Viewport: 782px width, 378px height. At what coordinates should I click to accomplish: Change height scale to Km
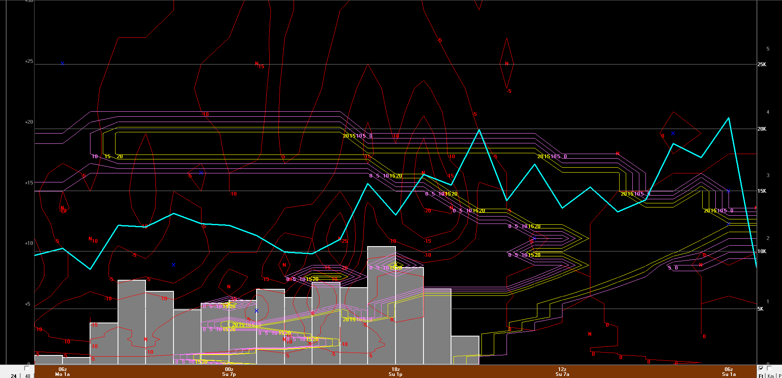(x=770, y=376)
